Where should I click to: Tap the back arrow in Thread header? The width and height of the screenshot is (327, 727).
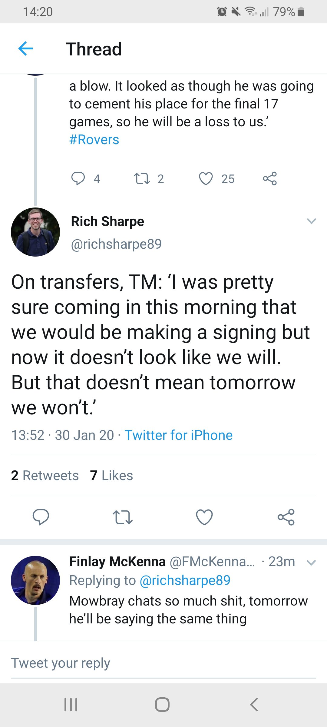pyautogui.click(x=25, y=48)
